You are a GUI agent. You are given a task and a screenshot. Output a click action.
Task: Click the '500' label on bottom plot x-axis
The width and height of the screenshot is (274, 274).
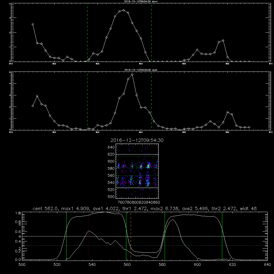pos(22,265)
